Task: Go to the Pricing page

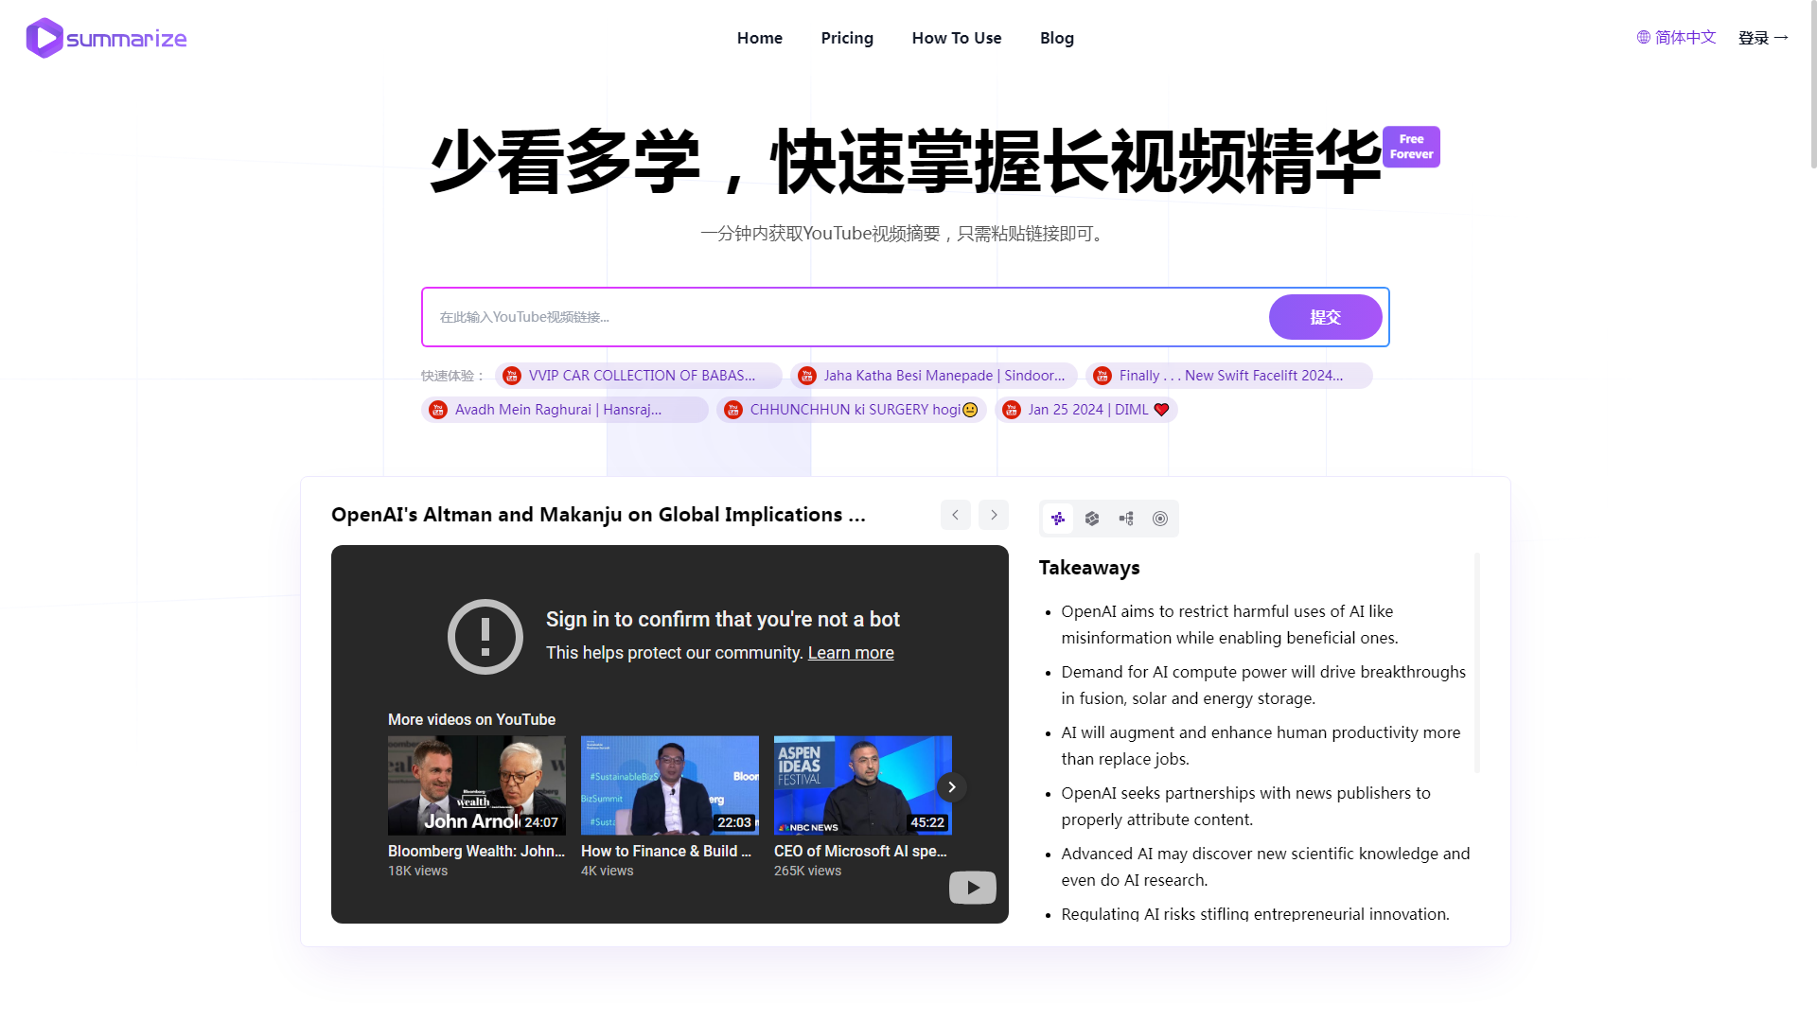Action: 847,38
